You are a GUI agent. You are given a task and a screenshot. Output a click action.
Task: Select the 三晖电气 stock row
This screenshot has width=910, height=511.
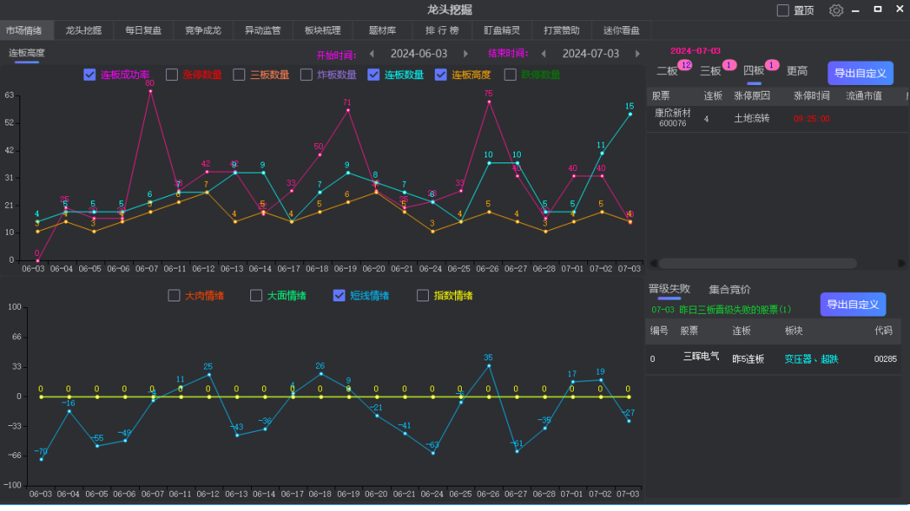773,359
